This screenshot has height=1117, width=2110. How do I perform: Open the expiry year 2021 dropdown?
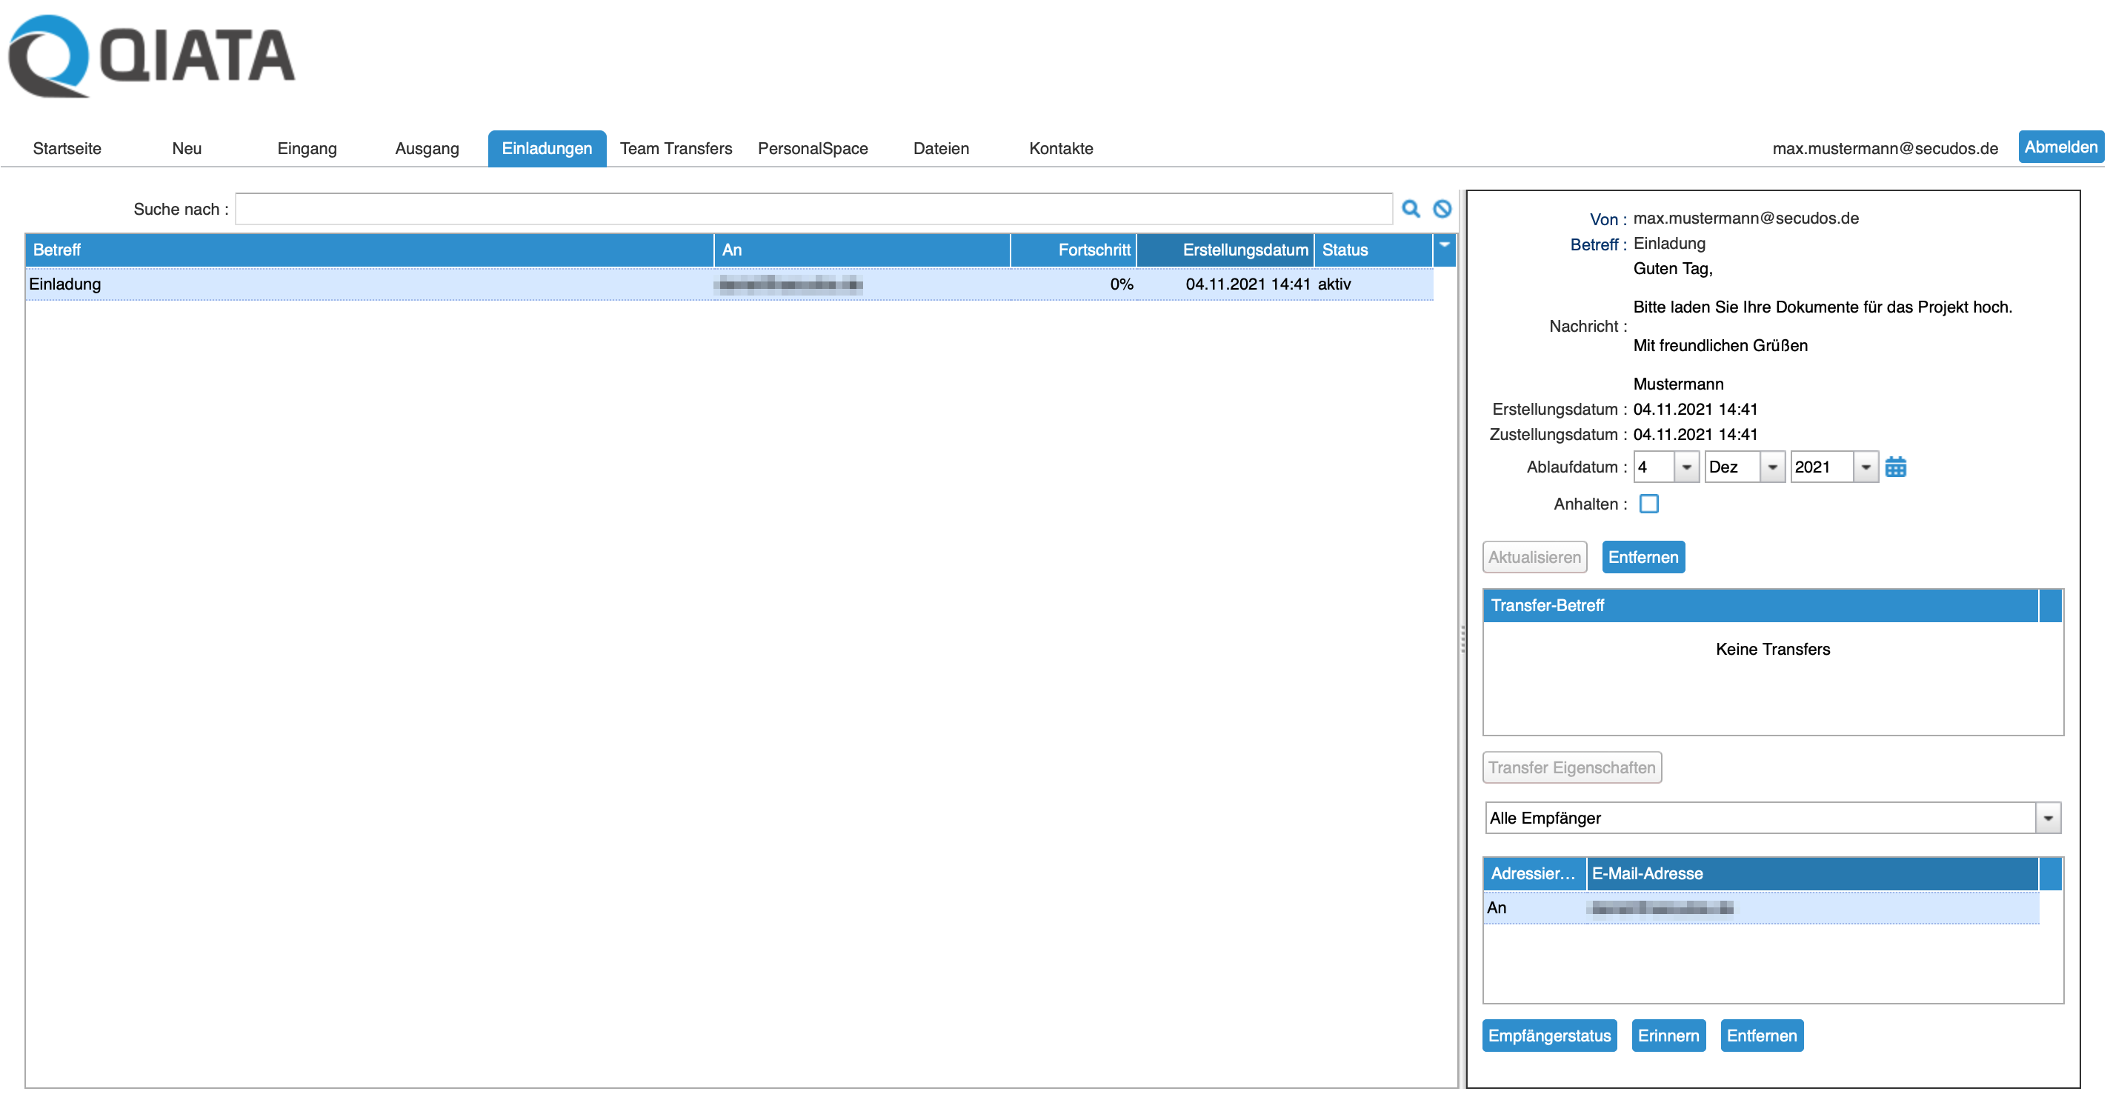click(1865, 467)
